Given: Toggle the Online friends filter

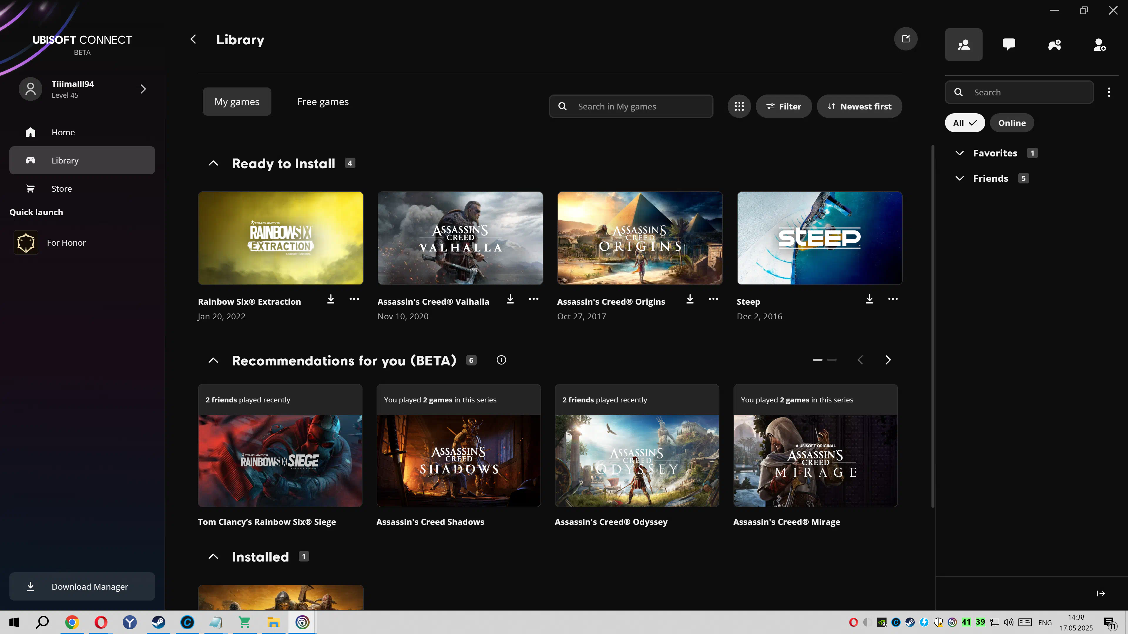Looking at the screenshot, I should (x=1011, y=123).
